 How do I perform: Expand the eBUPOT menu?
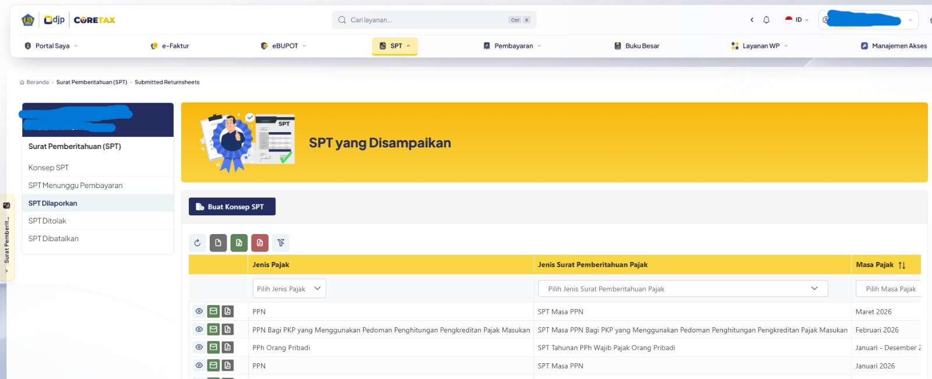283,46
